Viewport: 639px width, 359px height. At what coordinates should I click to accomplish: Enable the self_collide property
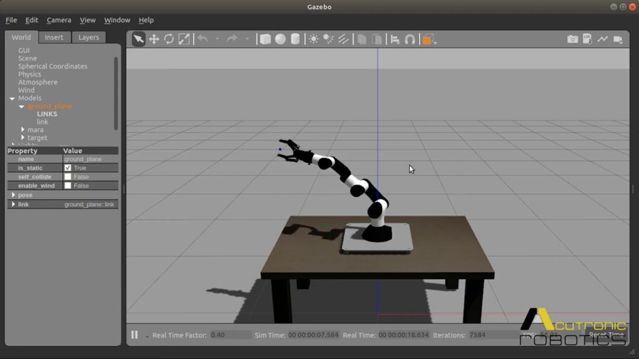[66, 176]
